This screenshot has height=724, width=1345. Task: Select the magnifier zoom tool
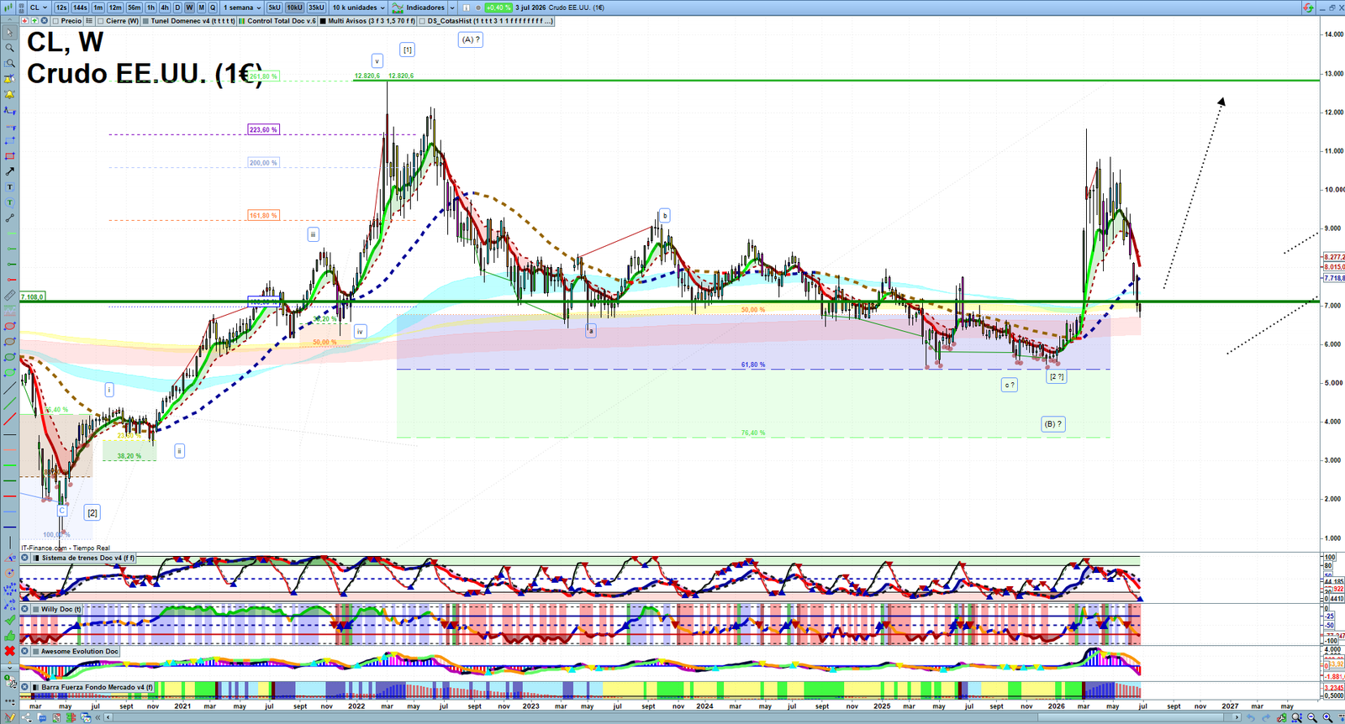(x=10, y=48)
